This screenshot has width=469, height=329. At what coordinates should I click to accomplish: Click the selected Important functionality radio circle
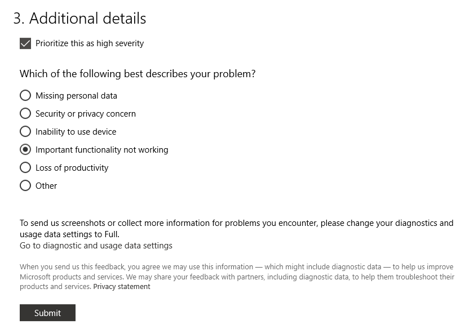tap(25, 150)
